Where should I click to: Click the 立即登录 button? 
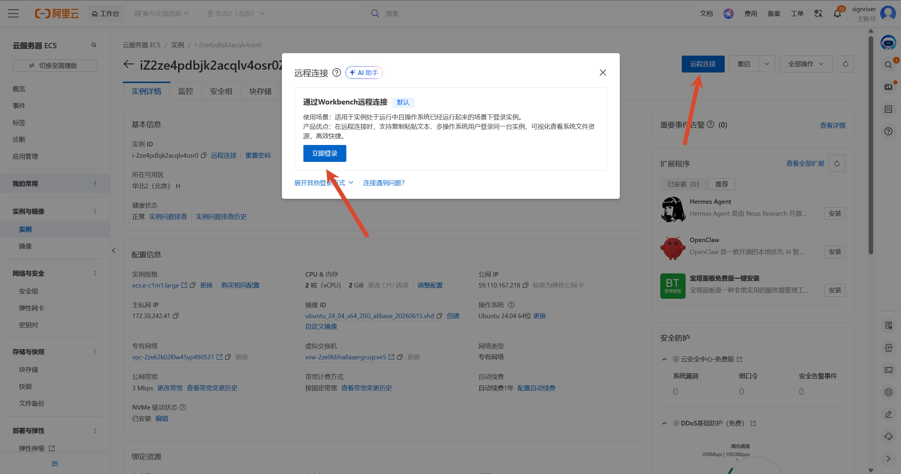[x=325, y=153]
